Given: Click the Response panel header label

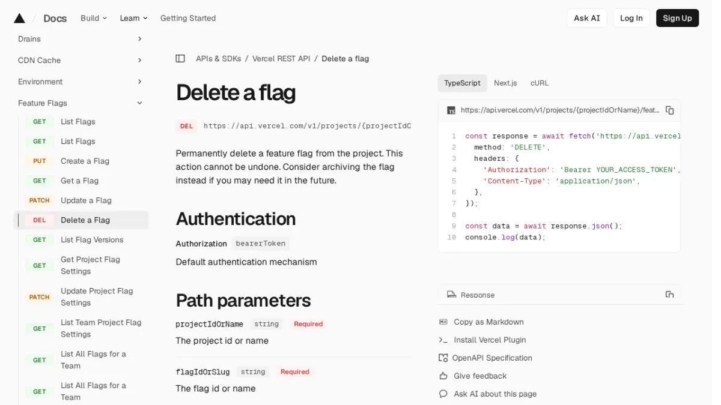Looking at the screenshot, I should 478,295.
